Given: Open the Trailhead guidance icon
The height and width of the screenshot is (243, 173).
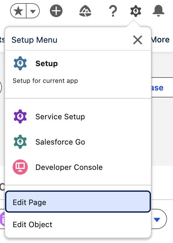Looking at the screenshot, I should (85, 11).
